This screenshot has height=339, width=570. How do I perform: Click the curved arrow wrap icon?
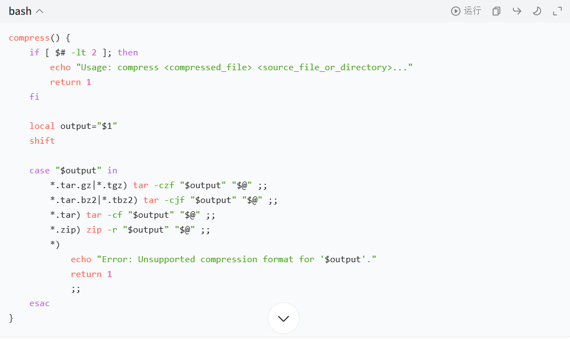517,11
